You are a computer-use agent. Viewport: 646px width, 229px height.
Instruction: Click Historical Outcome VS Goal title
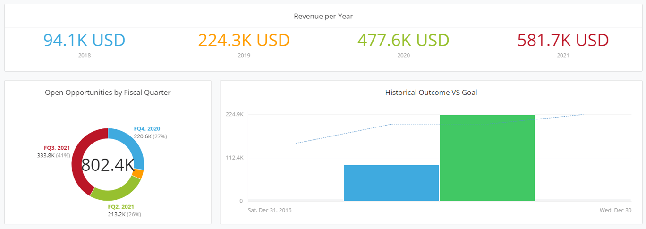tap(431, 93)
